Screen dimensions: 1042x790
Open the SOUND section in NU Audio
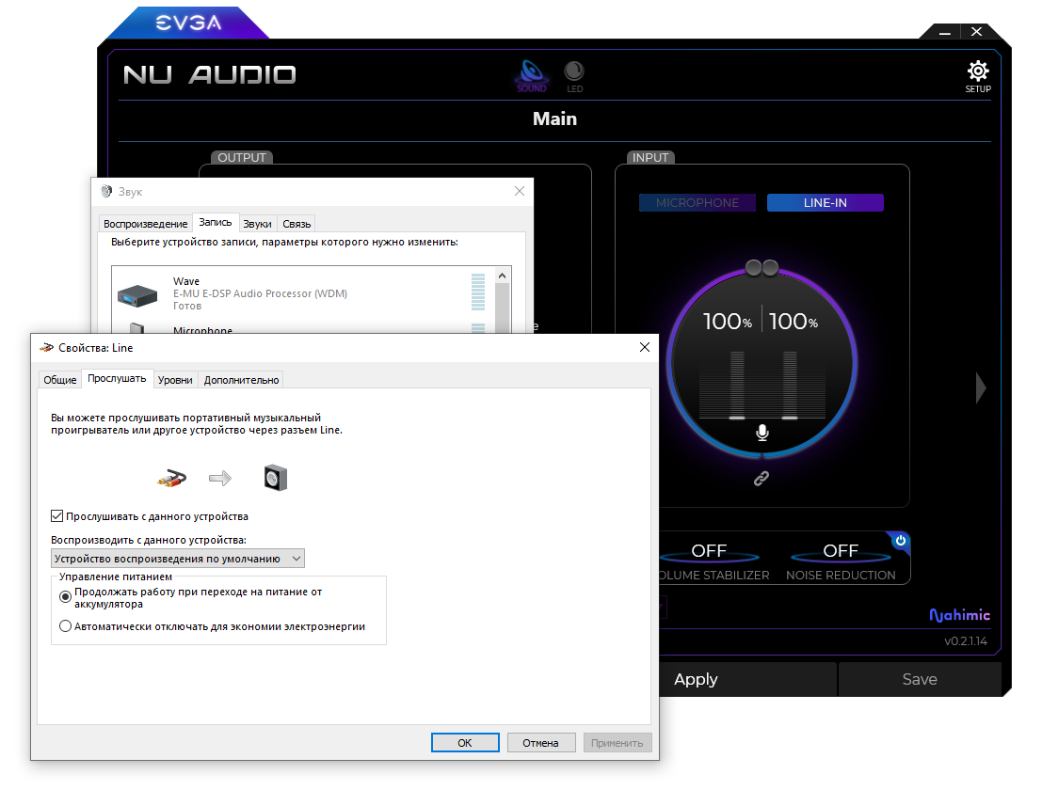point(532,75)
